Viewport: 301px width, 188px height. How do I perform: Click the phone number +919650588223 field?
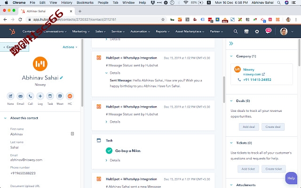click(23, 173)
